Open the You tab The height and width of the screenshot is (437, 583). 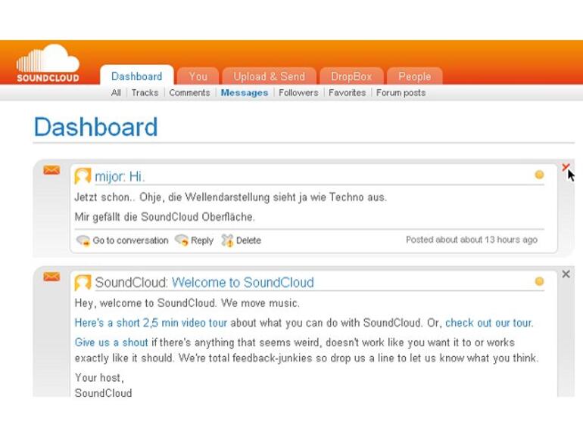pos(198,76)
